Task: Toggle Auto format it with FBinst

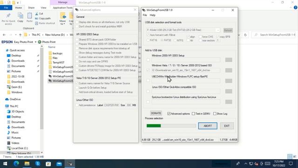Action: [x=148, y=35]
